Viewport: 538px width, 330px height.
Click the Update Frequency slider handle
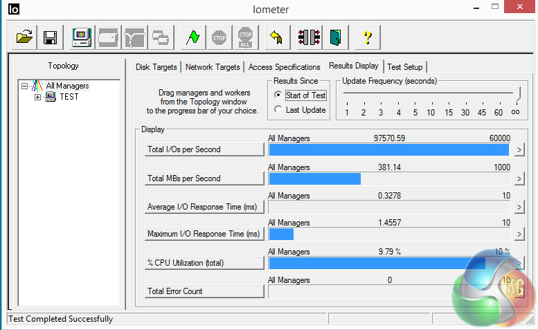pos(517,93)
